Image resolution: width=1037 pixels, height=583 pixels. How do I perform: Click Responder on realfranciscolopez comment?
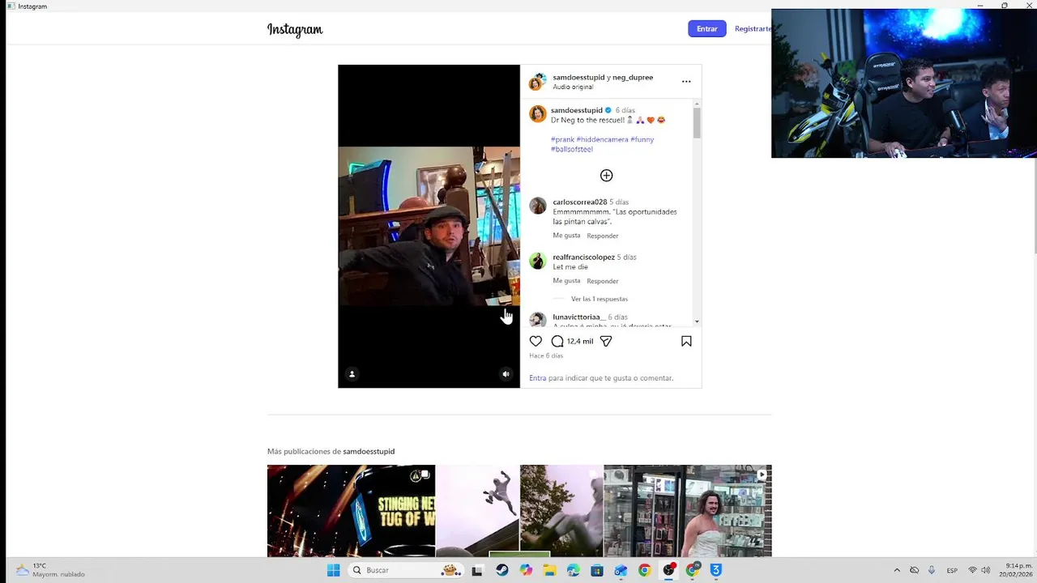602,281
